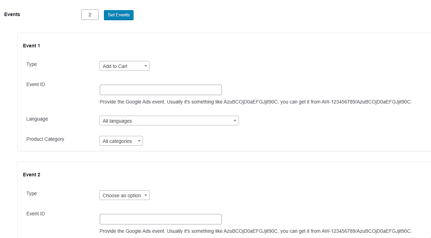Click the Google Ads help text under Event 1
This screenshot has width=431, height=238.
click(x=255, y=102)
